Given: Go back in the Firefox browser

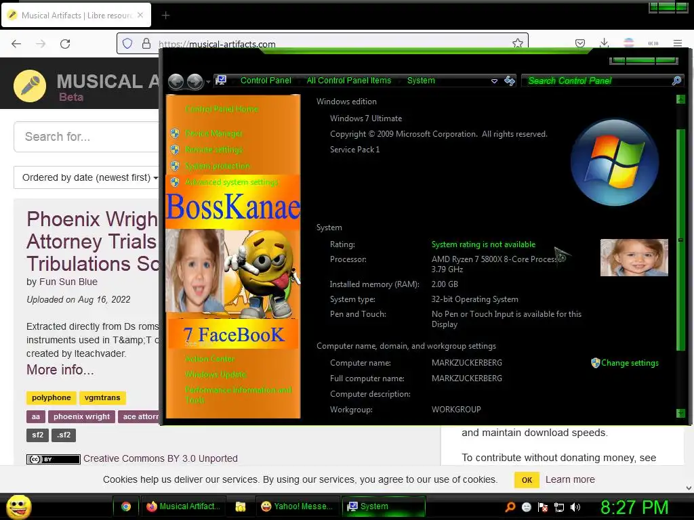Looking at the screenshot, I should (16, 43).
